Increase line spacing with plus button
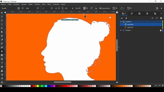 73,8
